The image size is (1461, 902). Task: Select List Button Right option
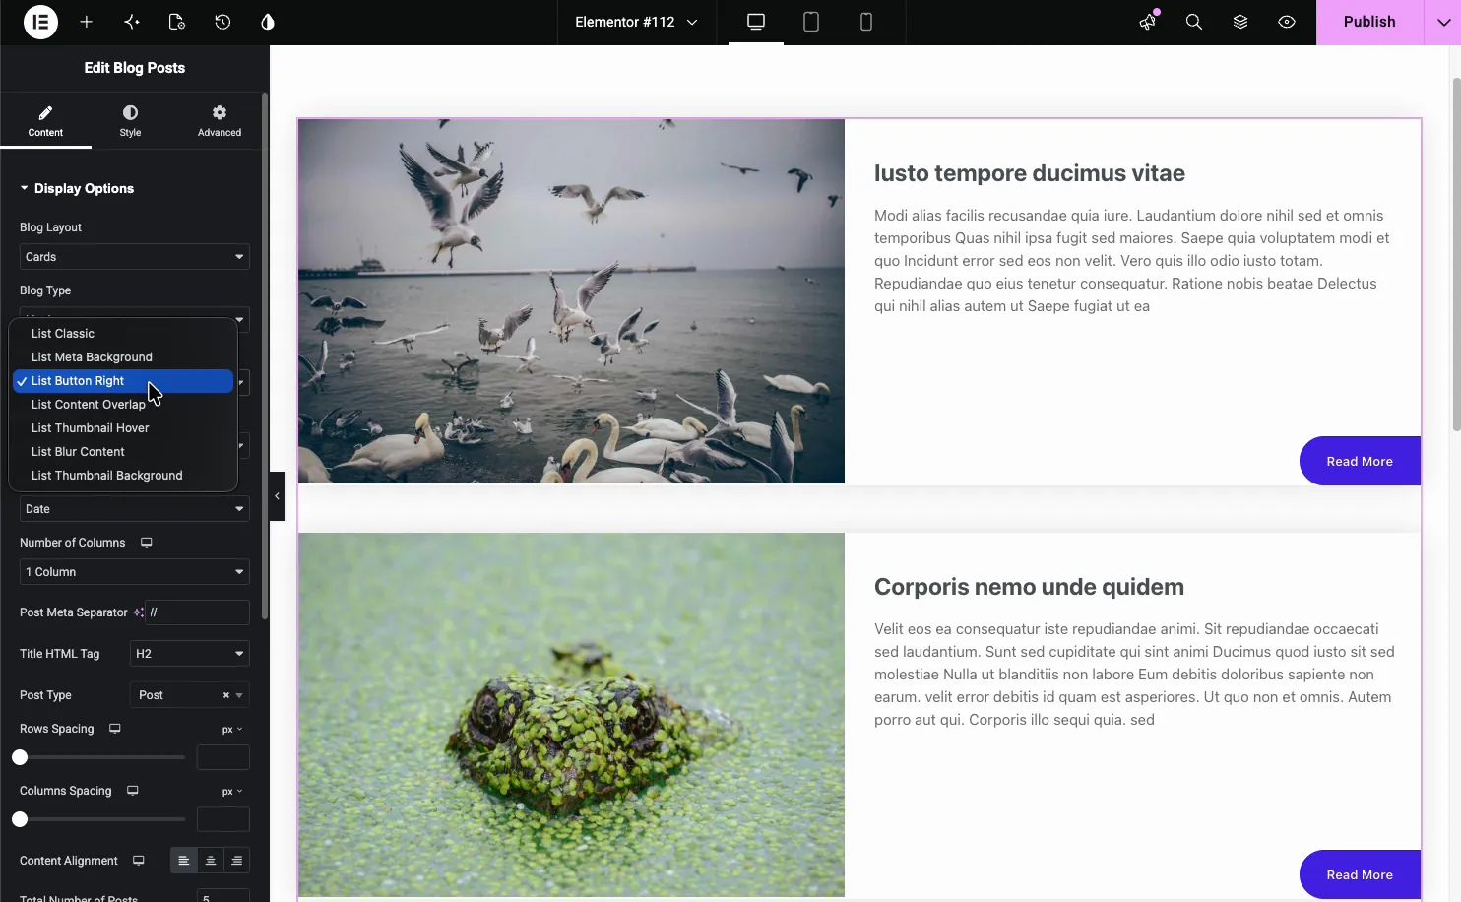tap(123, 381)
